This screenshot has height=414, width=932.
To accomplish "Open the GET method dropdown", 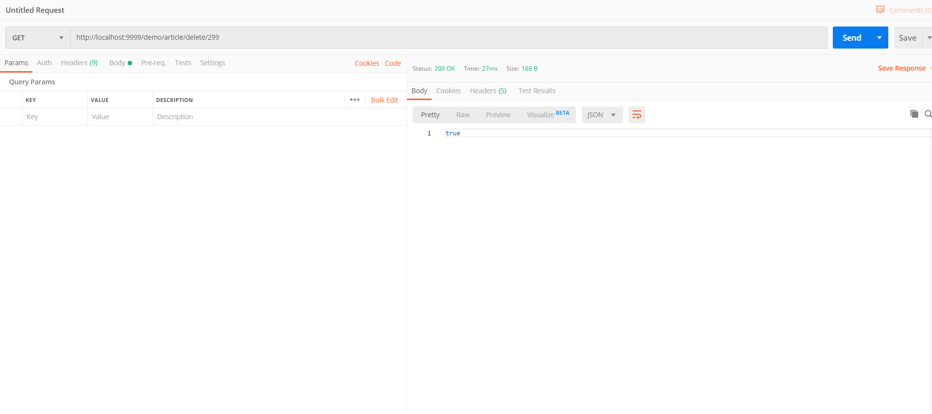I will click(x=38, y=38).
